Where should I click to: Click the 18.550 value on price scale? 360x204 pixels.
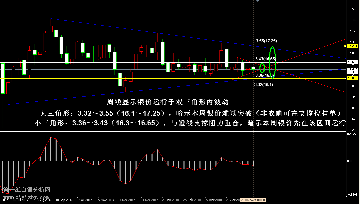point(352,9)
